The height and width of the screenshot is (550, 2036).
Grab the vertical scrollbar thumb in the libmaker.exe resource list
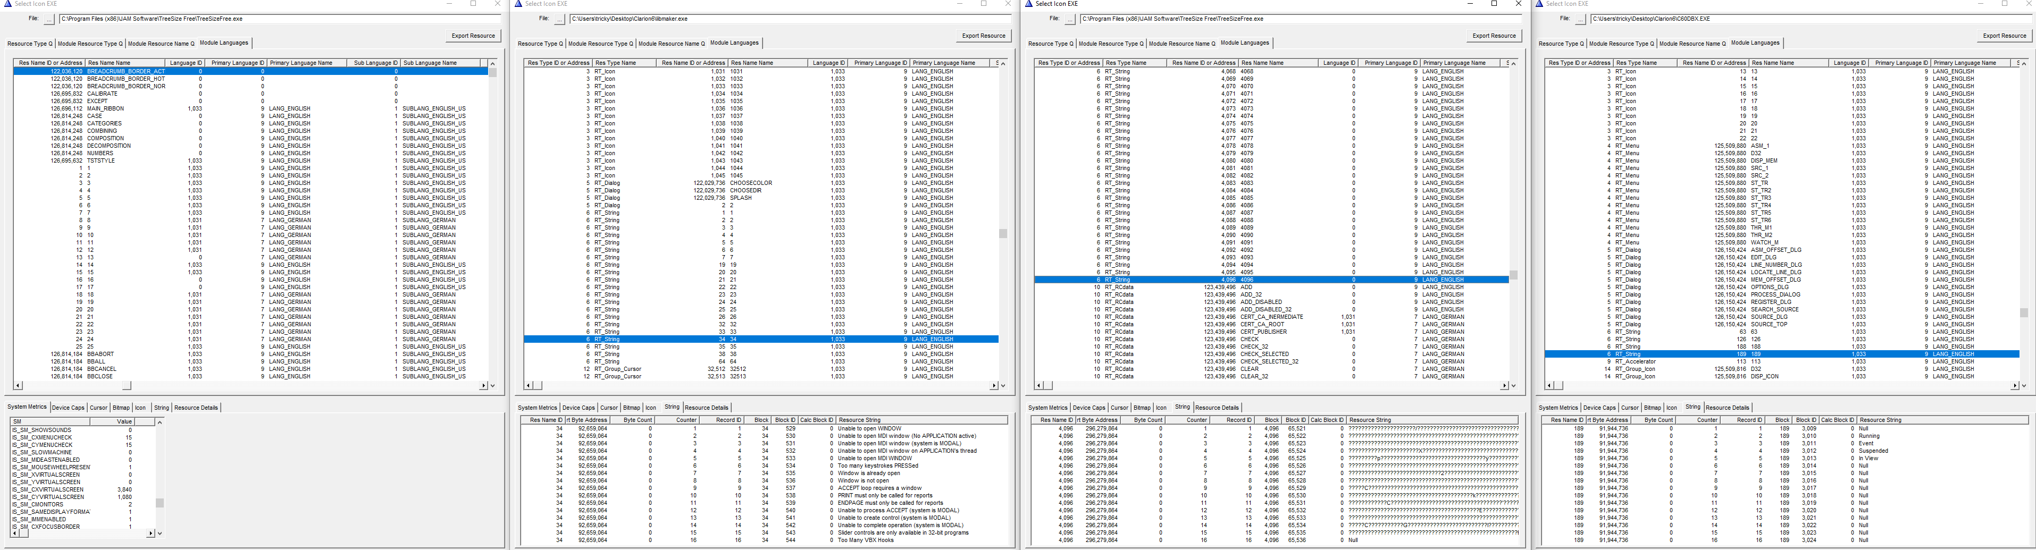point(1003,234)
